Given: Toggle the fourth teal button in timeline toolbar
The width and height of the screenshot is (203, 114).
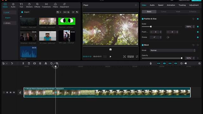Looking at the screenshot, I should pos(175,63).
